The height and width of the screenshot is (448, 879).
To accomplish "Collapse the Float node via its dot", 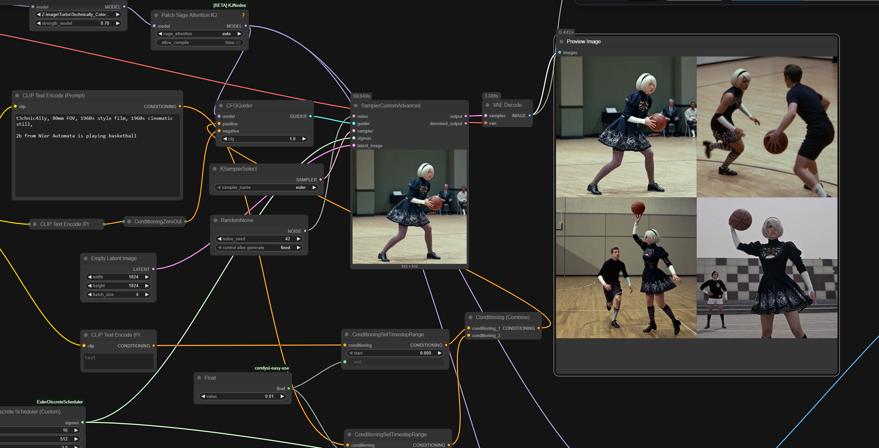I will tap(199, 378).
